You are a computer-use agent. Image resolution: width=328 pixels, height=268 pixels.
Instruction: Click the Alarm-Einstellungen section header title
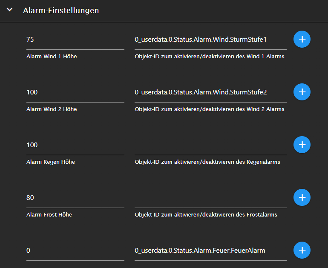(61, 11)
